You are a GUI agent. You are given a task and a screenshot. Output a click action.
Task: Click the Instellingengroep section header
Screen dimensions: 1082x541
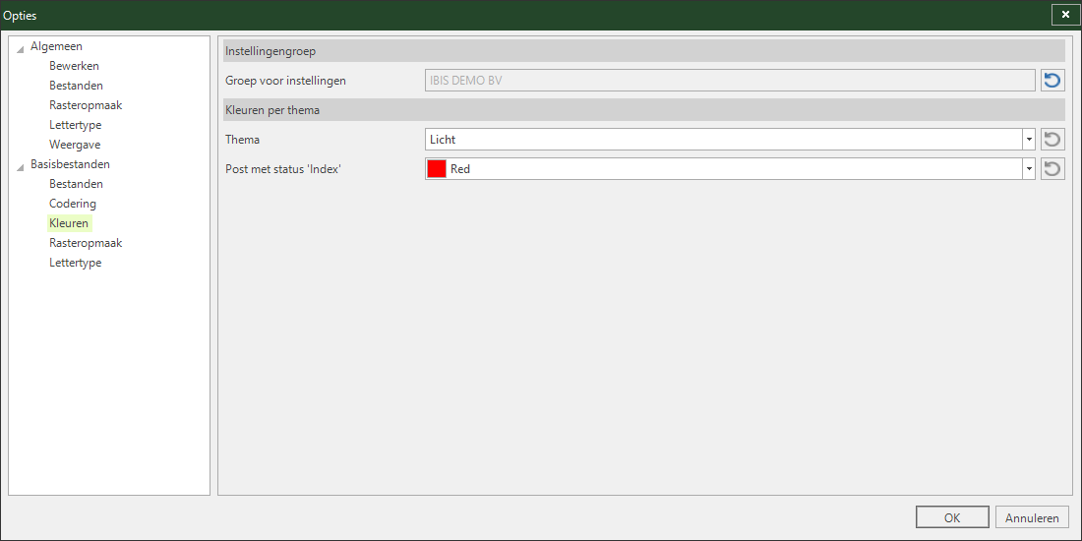(644, 51)
